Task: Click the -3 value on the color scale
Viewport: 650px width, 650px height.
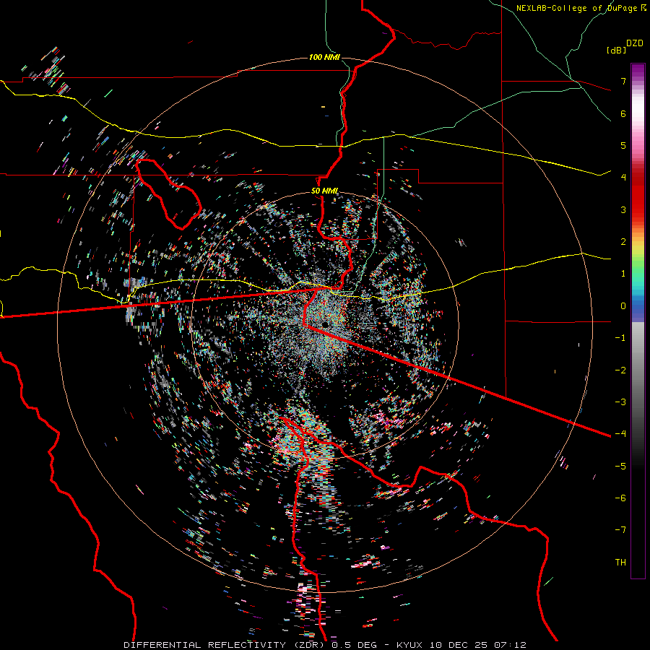Action: click(x=620, y=402)
